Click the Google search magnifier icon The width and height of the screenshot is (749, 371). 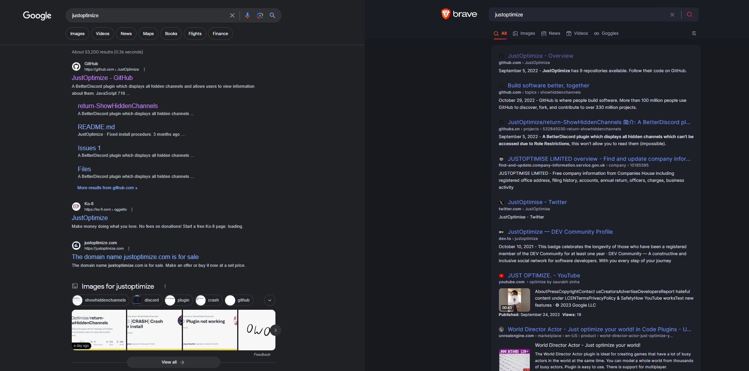(272, 16)
